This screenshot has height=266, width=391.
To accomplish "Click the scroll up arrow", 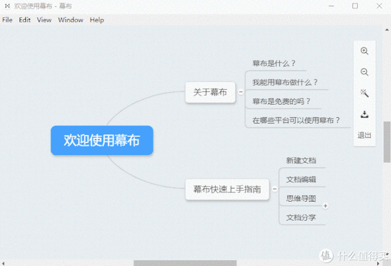I will click(x=387, y=30).
